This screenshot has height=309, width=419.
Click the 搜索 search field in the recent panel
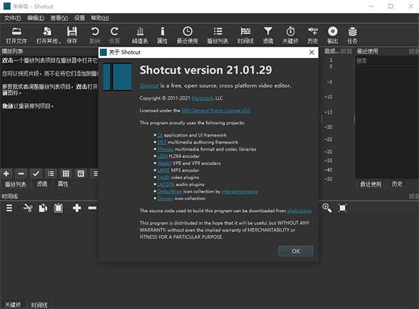(387, 61)
